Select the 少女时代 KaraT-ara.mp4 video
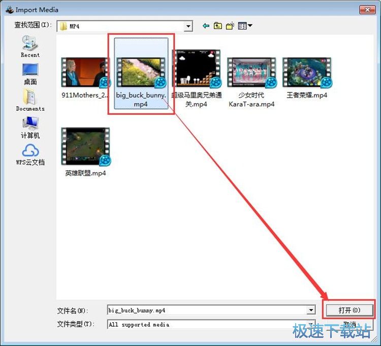 coord(252,83)
